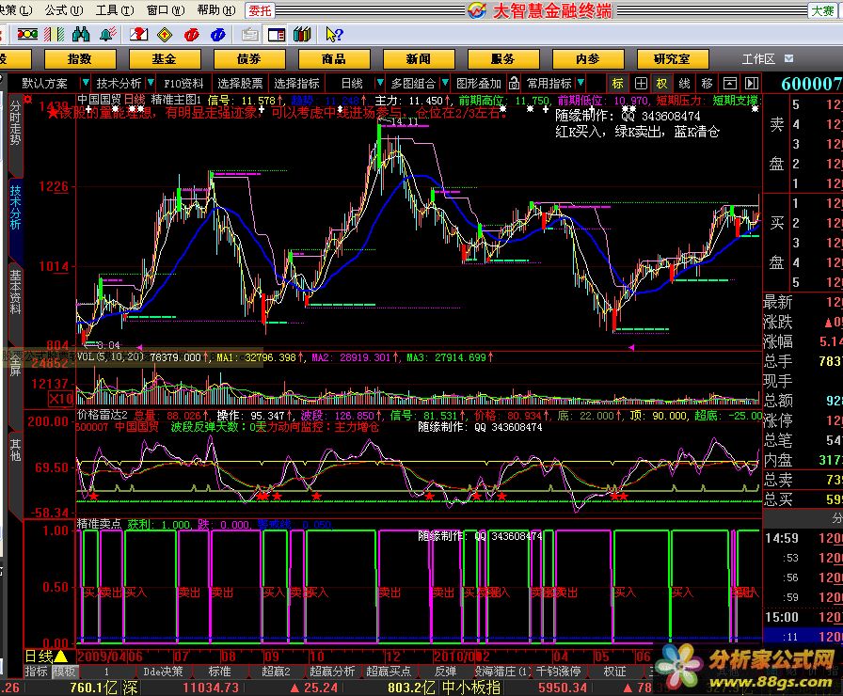
Task: Open the 服务 section
Action: click(x=503, y=59)
